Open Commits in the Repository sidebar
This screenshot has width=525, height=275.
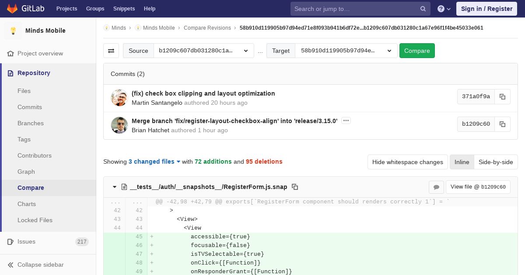[x=30, y=107]
